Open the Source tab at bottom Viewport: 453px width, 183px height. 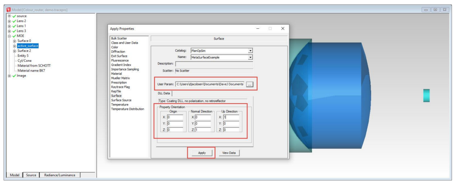coord(31,175)
